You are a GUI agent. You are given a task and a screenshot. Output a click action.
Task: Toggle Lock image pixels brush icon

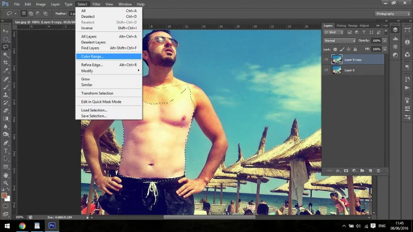342,49
